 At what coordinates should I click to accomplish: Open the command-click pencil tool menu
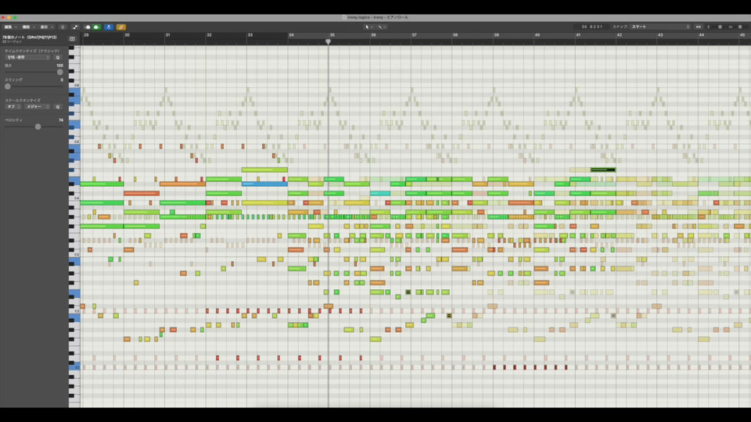(382, 27)
